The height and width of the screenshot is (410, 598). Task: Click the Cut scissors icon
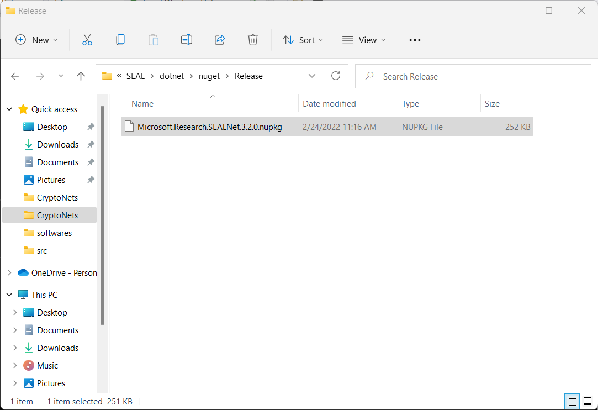pyautogui.click(x=87, y=40)
